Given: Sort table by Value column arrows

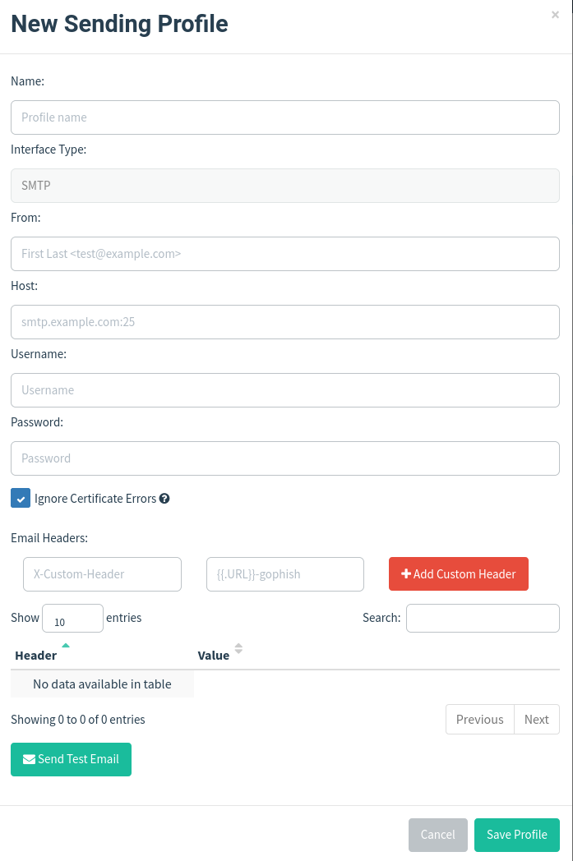Looking at the screenshot, I should (x=238, y=649).
